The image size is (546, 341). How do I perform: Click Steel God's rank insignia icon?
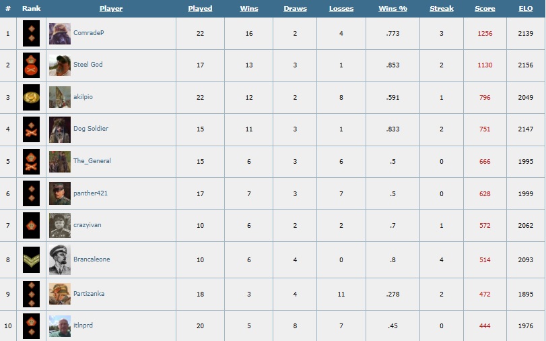click(x=31, y=65)
